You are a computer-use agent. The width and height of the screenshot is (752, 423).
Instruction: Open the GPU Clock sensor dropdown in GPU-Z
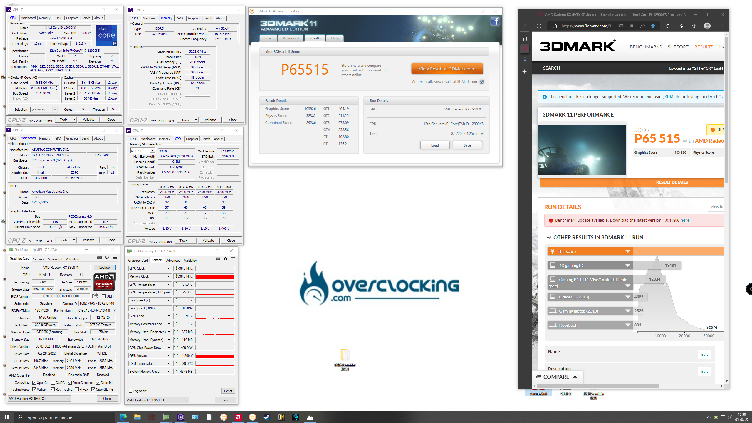pyautogui.click(x=169, y=268)
